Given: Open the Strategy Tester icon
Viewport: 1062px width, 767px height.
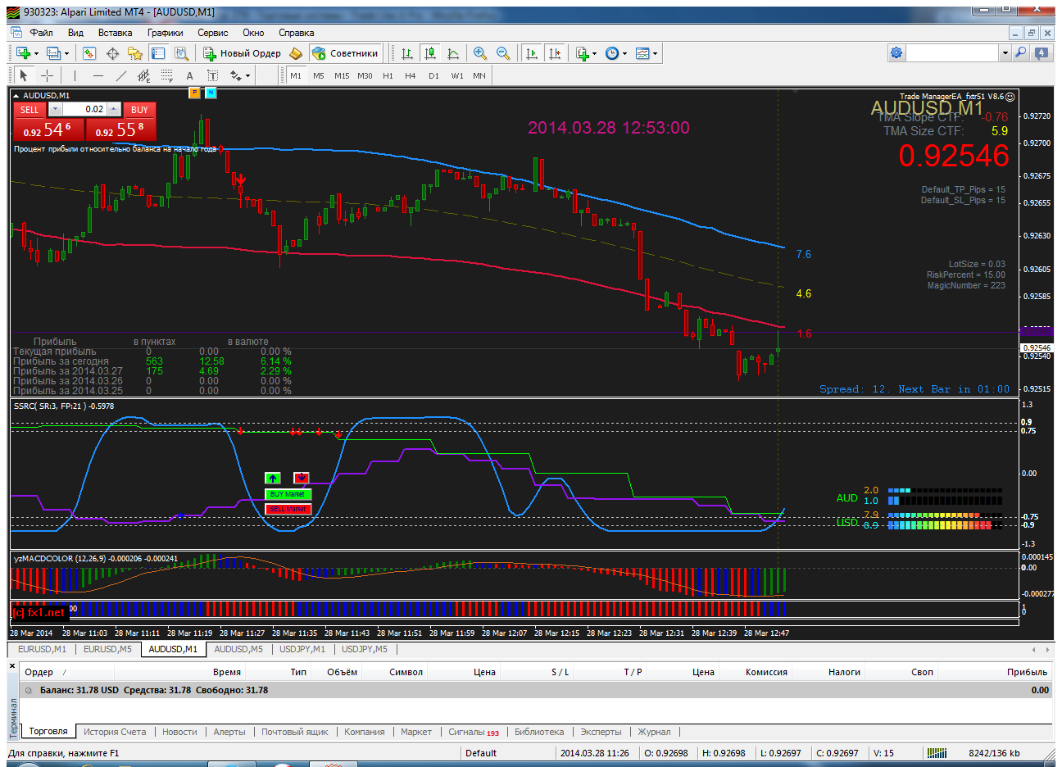Looking at the screenshot, I should tap(181, 53).
